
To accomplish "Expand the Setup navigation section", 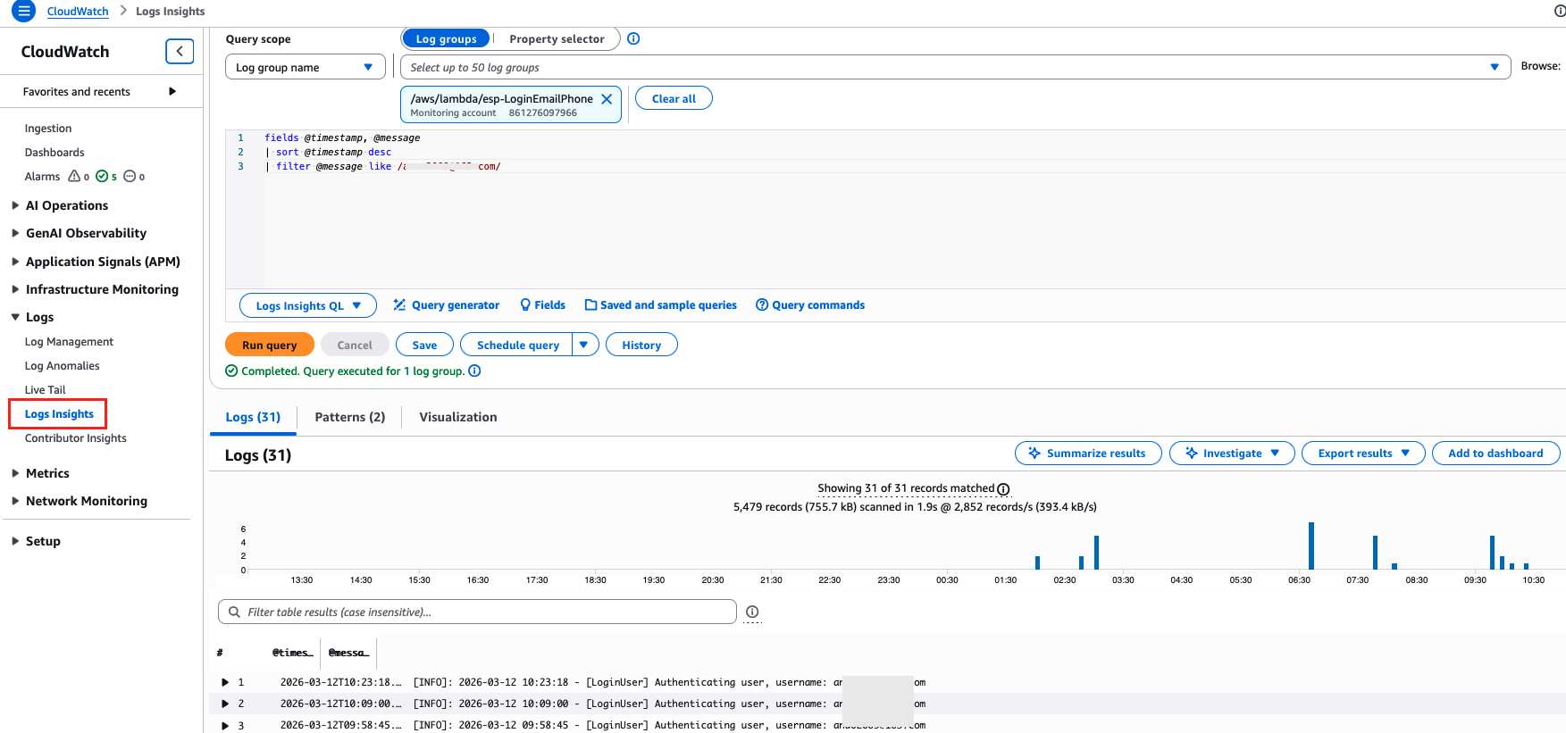I will [15, 541].
